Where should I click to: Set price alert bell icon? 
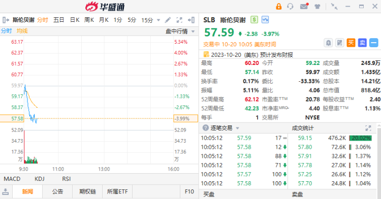coord(328,43)
